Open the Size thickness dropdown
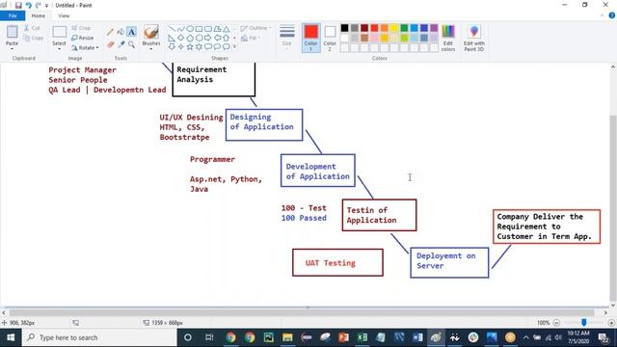 point(287,38)
